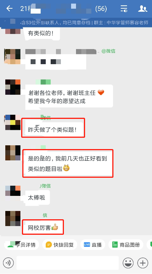Open the 商品图册 product album shortcut
152x274 pixels.
pyautogui.click(x=126, y=245)
